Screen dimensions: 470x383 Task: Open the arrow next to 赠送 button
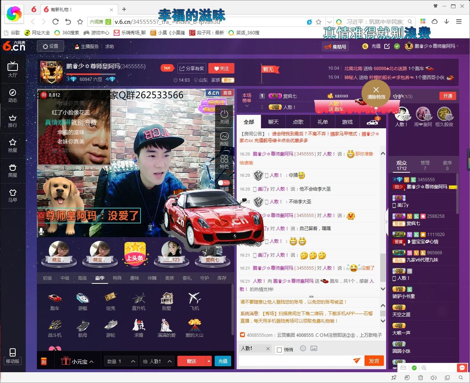209,361
